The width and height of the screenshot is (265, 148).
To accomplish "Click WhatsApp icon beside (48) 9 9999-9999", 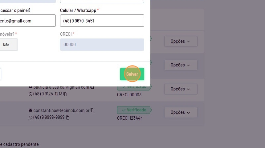I will tap(30, 118).
